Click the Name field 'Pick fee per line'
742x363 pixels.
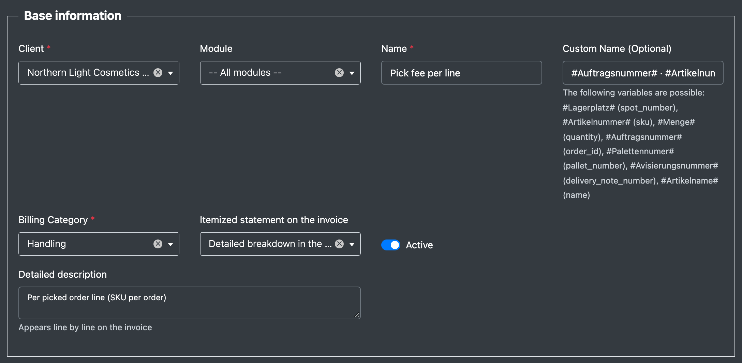tap(461, 73)
